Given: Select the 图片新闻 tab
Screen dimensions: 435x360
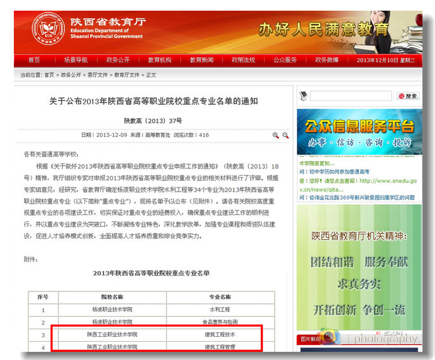Looking at the screenshot, I should 310,339.
